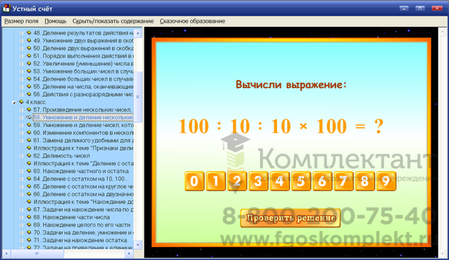
Task: Click book icon of topic 51
Action: (x=29, y=56)
